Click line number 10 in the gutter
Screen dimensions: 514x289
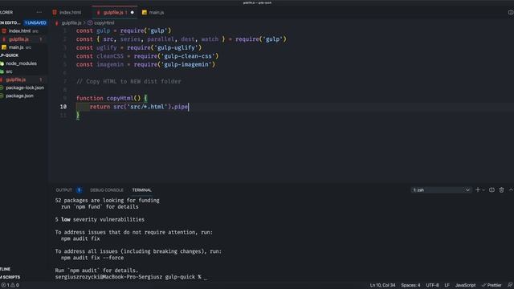coord(63,107)
